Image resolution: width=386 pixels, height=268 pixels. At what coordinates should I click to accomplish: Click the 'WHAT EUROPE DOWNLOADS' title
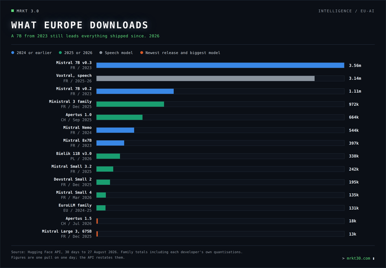coord(80,25)
